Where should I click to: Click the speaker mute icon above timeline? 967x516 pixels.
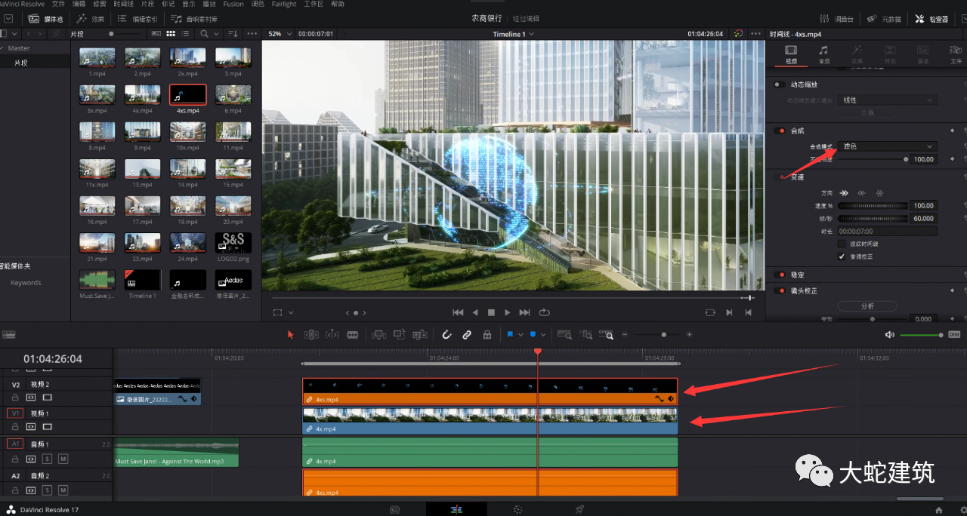tap(890, 335)
